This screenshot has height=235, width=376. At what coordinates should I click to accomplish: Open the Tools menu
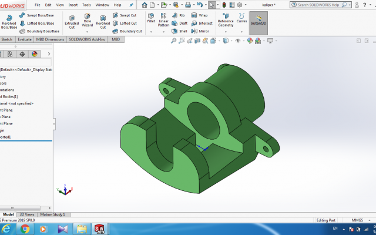[x=86, y=5]
